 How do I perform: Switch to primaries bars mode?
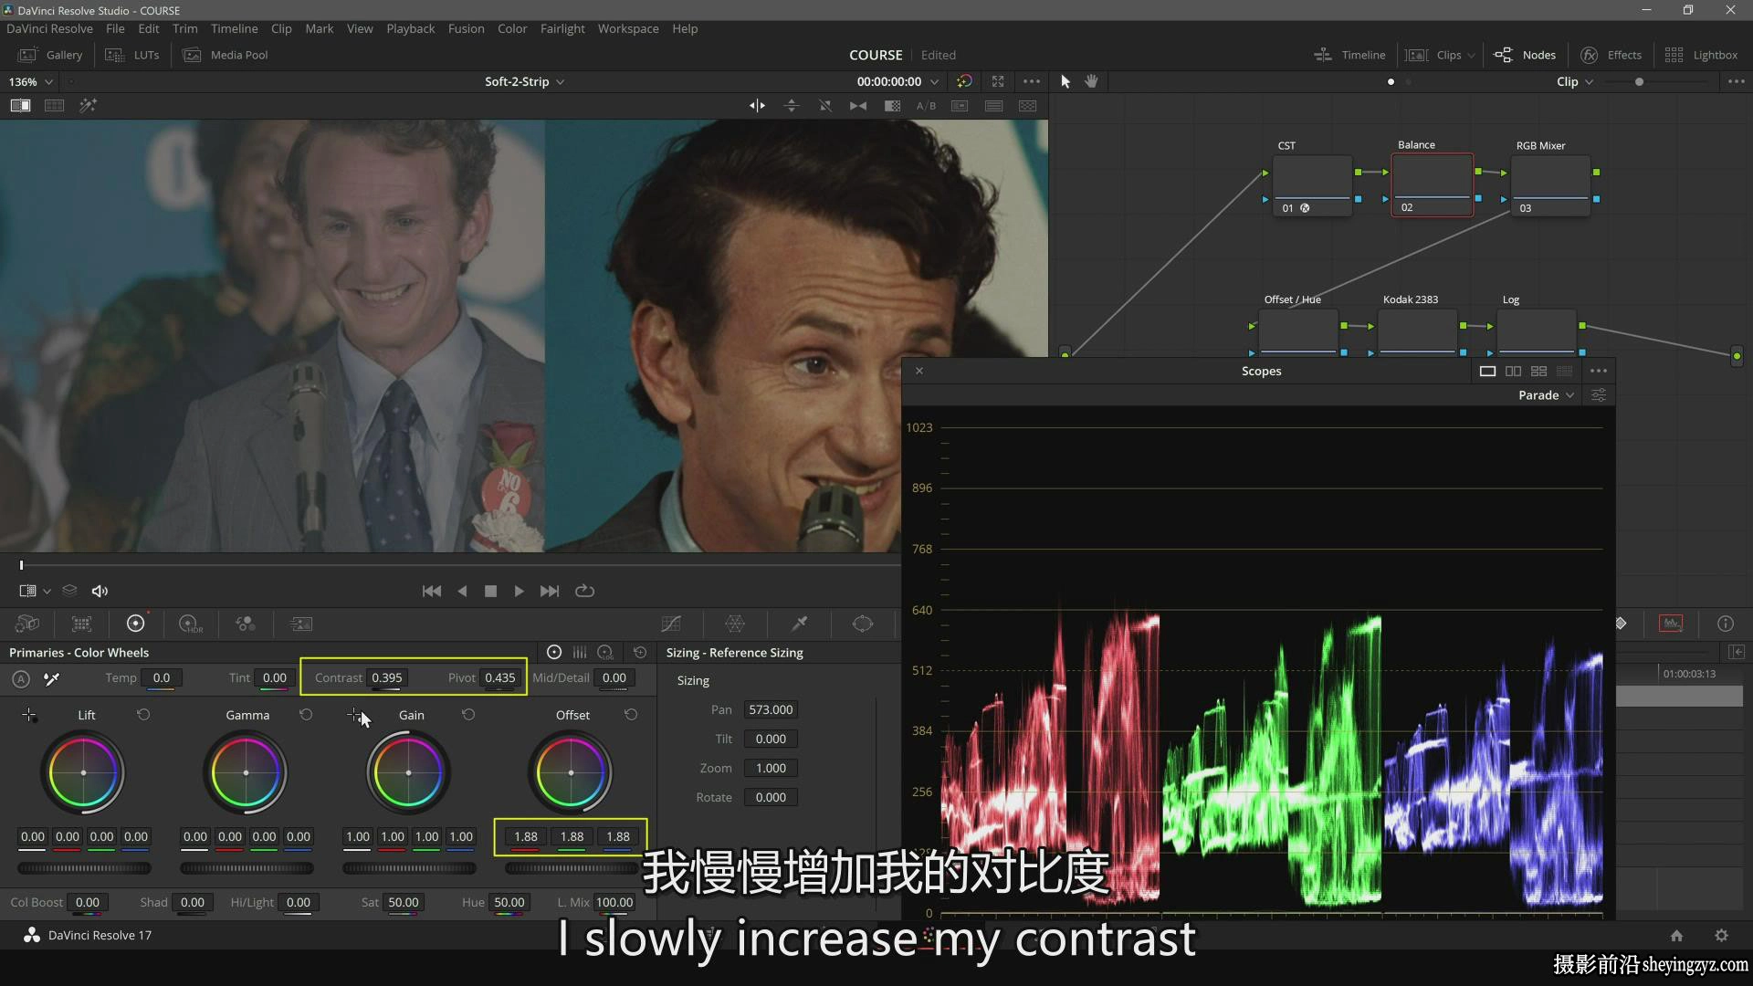[580, 652]
